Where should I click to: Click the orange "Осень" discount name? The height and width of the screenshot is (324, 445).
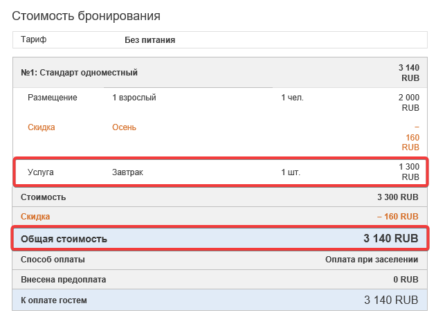[x=125, y=127]
